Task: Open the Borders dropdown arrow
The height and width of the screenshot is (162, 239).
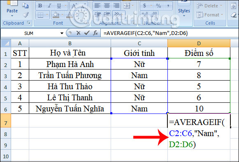Action: coord(47,15)
